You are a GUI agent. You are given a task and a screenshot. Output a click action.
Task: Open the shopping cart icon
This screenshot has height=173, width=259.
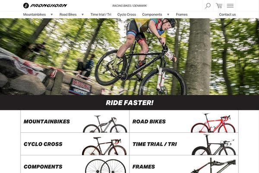pos(219,6)
